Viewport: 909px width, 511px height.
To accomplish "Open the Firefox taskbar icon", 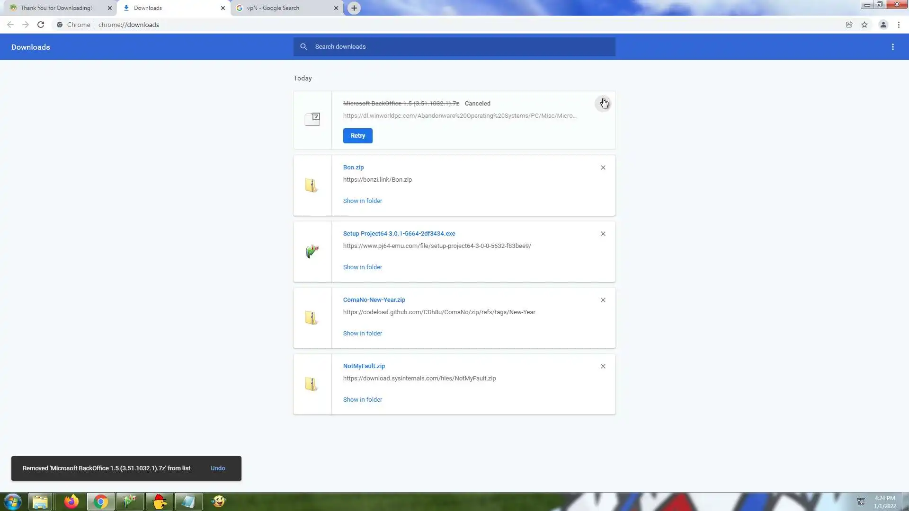I will pos(71,502).
